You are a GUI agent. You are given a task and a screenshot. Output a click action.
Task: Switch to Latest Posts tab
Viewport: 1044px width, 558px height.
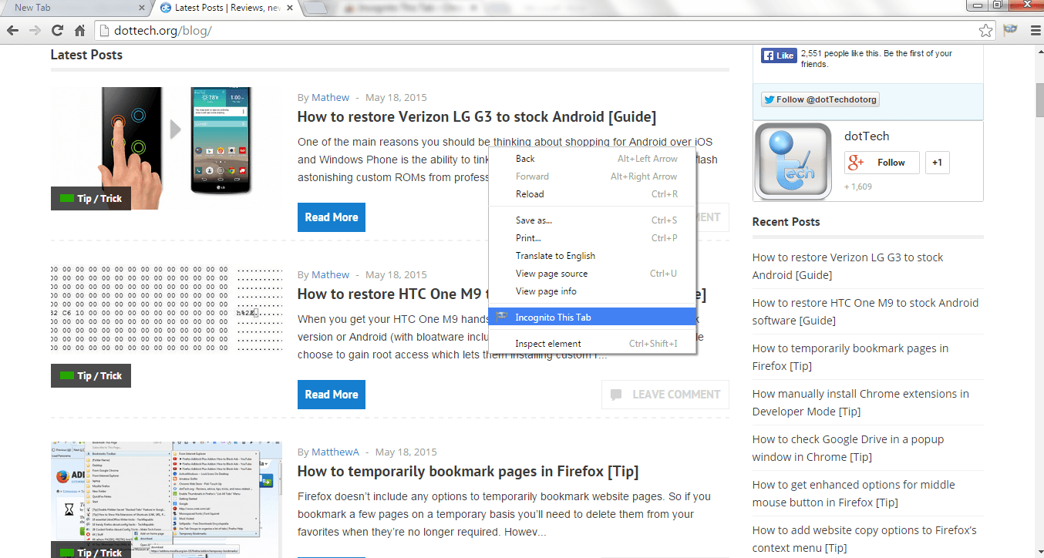224,8
